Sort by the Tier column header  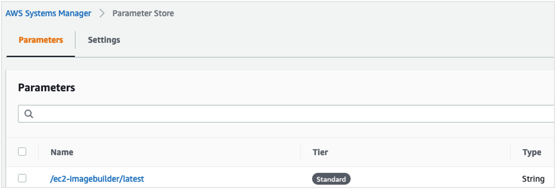coord(320,152)
